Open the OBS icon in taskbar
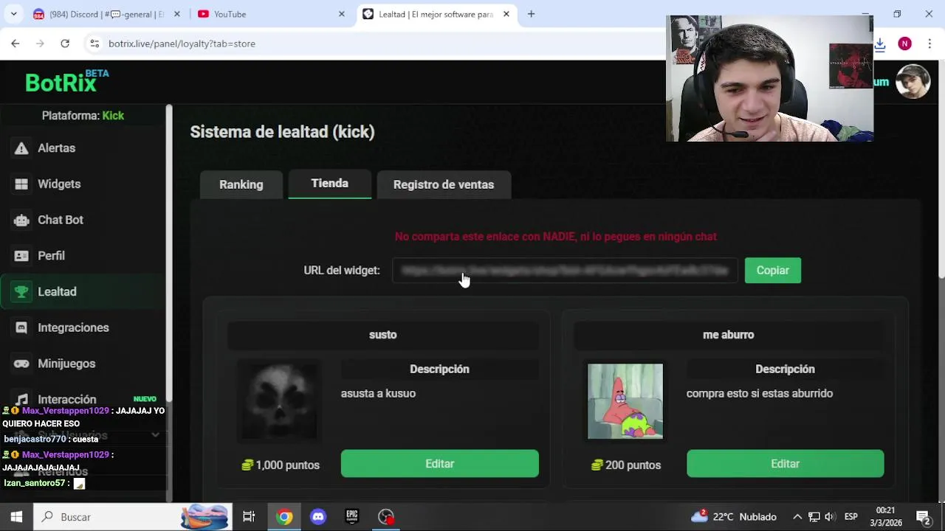945x531 pixels. point(386,517)
